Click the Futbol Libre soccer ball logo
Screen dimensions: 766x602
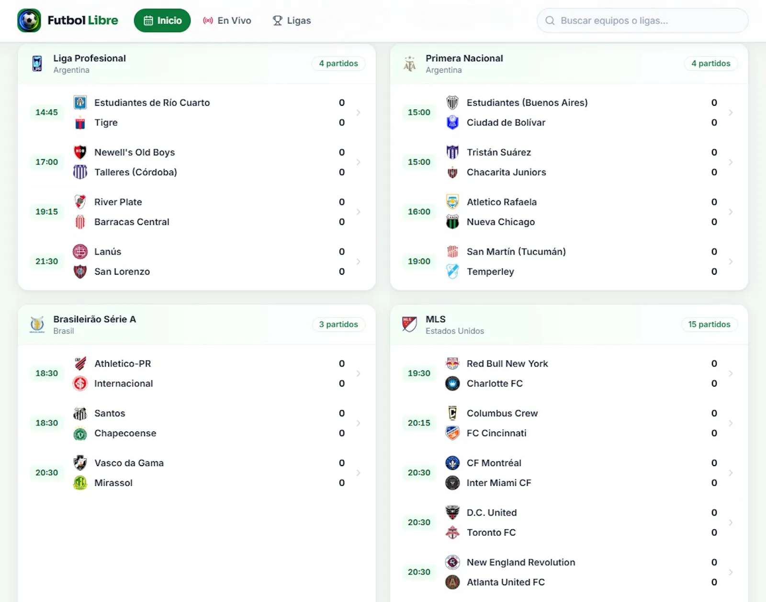pos(29,21)
